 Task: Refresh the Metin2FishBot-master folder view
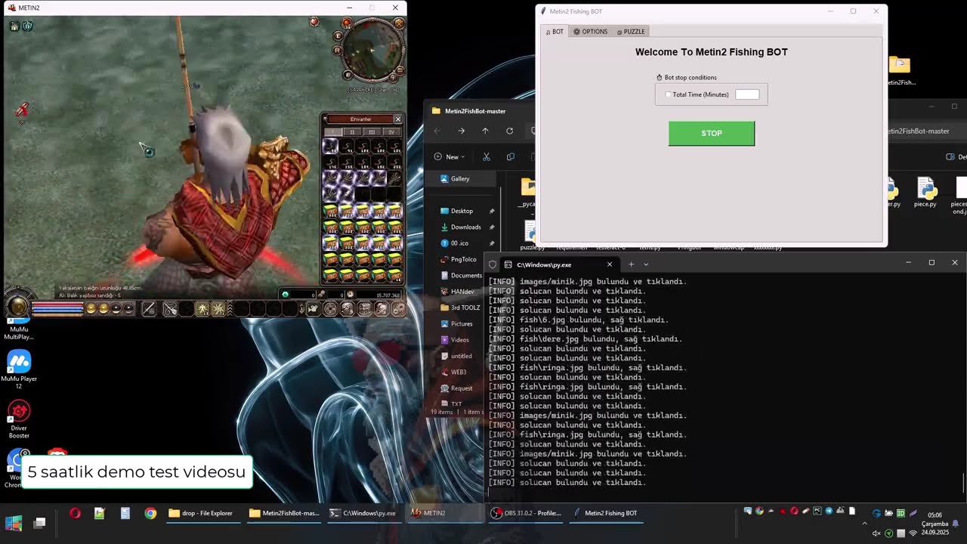click(509, 131)
